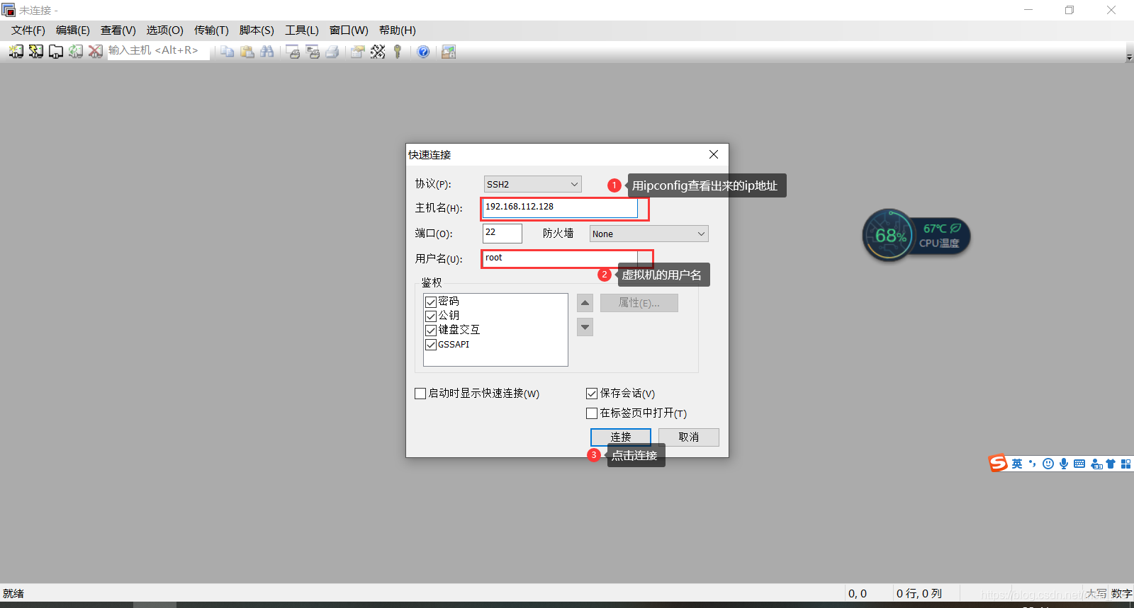Image resolution: width=1134 pixels, height=608 pixels.
Task: Click the Keymap Editor toolbar icon
Action: point(378,52)
